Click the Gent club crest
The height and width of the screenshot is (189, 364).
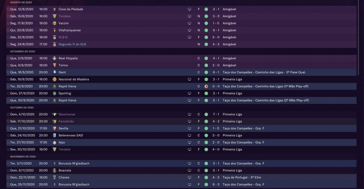coord(55,72)
